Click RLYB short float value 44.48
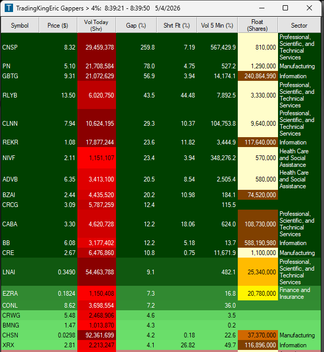 pos(177,95)
